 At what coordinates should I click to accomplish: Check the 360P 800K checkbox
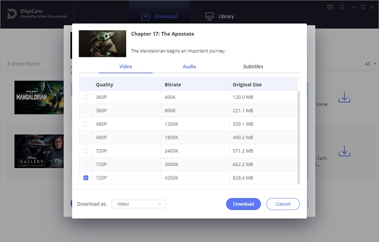point(86,111)
